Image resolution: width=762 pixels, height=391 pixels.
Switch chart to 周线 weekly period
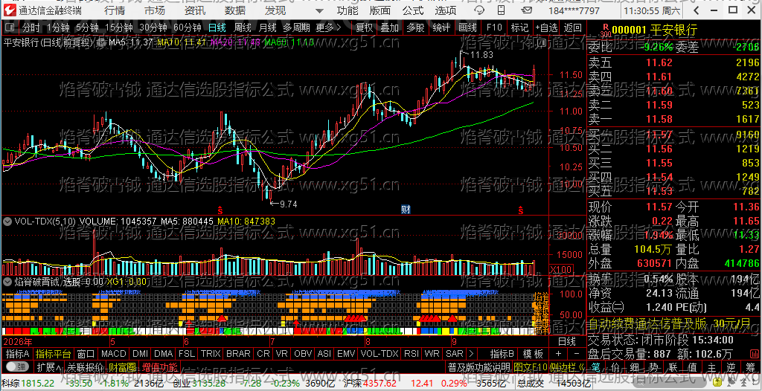point(243,28)
